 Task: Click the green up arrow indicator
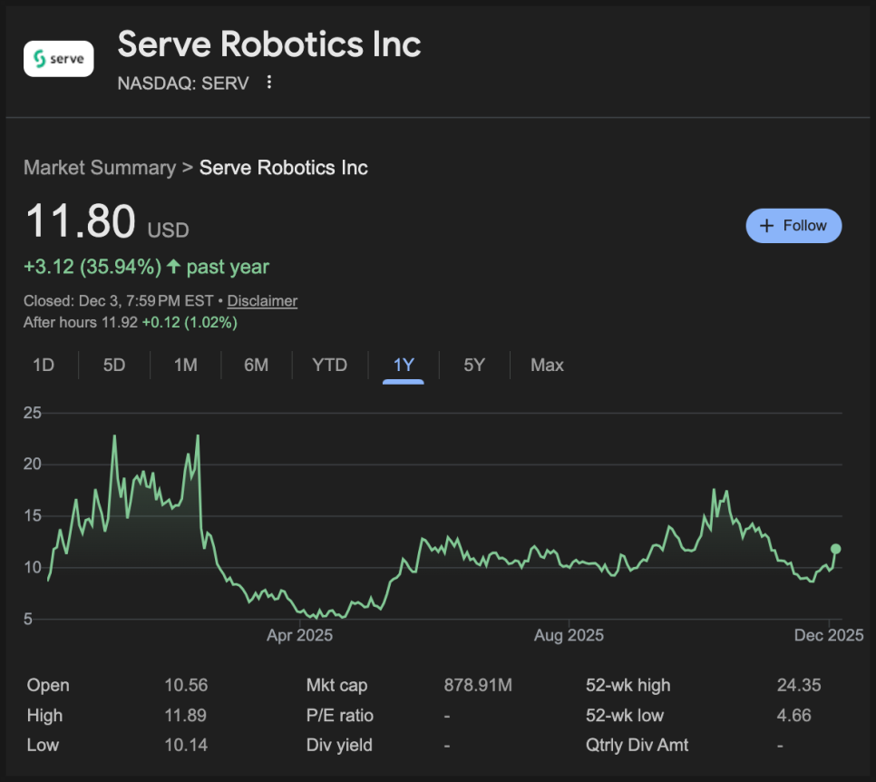174,267
